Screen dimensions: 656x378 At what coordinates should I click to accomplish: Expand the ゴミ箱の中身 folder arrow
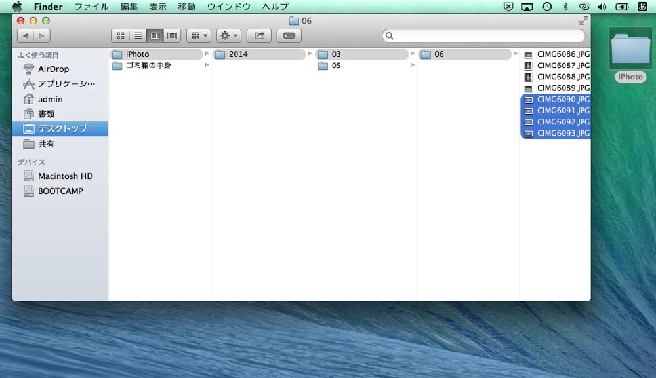coord(207,65)
